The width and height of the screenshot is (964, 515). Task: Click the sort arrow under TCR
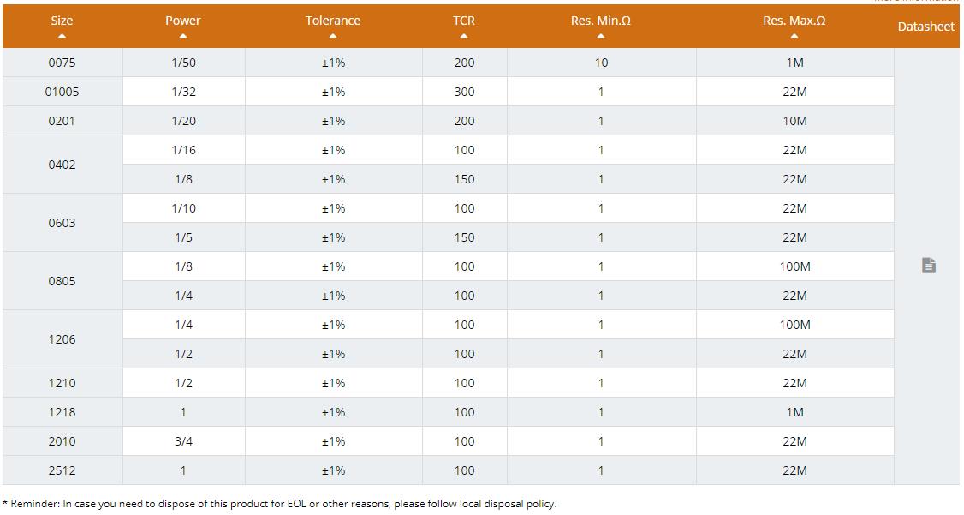(x=464, y=36)
